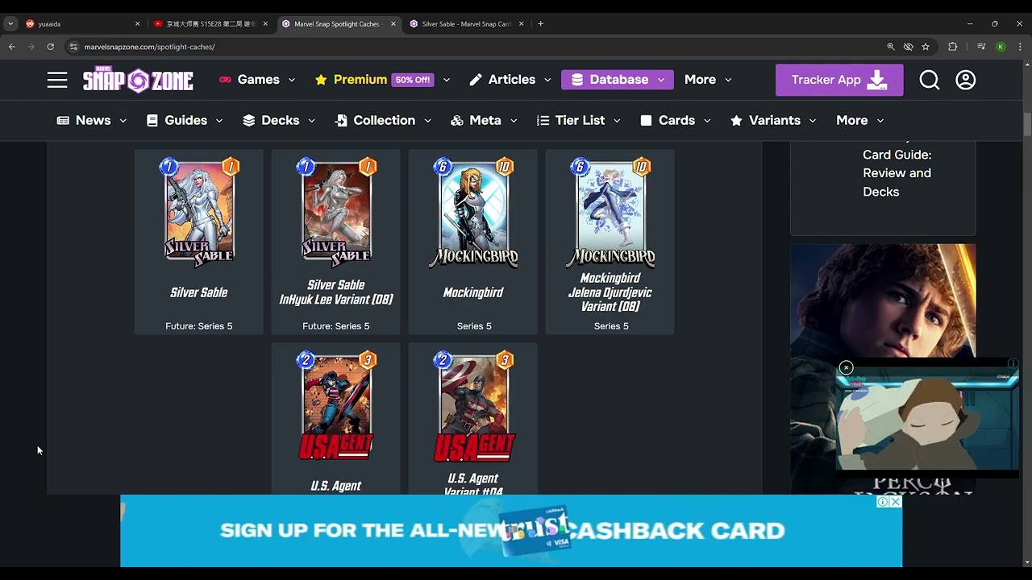Viewport: 1032px width, 580px height.
Task: Open the site search magnifier icon
Action: pos(930,80)
